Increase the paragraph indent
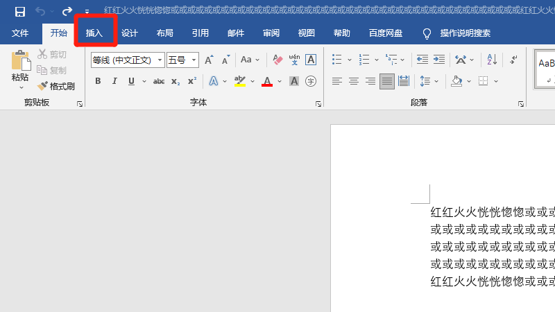The height and width of the screenshot is (312, 555). (x=439, y=60)
